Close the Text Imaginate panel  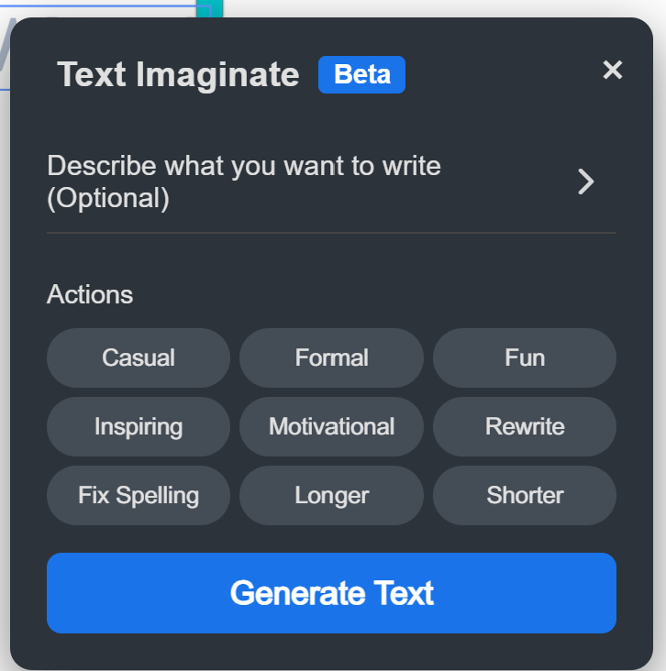pyautogui.click(x=612, y=70)
